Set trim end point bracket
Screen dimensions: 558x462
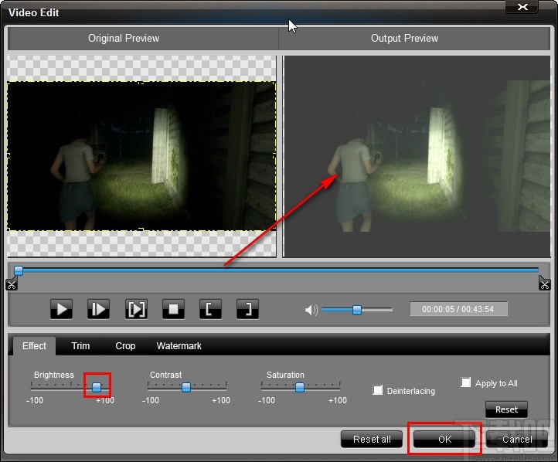[247, 309]
